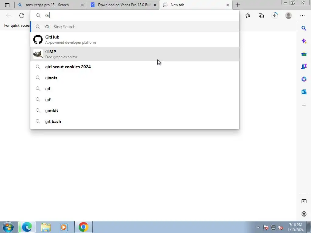Open the Settings and more ellipsis menu
This screenshot has width=311, height=233.
coord(302,15)
